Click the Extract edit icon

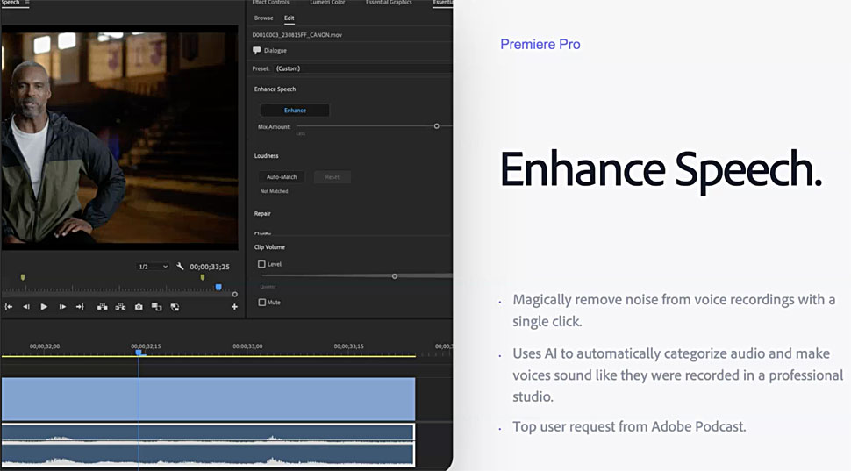point(120,307)
